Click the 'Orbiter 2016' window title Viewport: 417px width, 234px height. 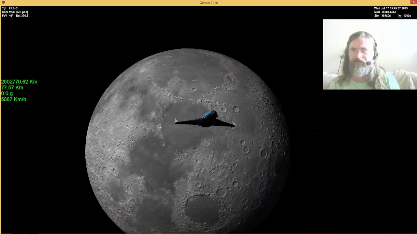(209, 3)
